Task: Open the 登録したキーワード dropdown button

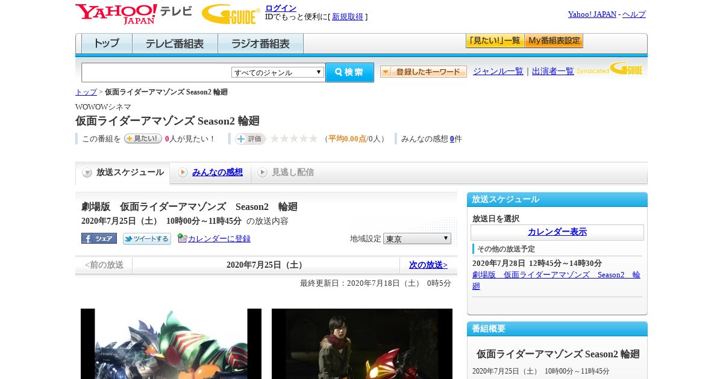Action: pos(424,72)
